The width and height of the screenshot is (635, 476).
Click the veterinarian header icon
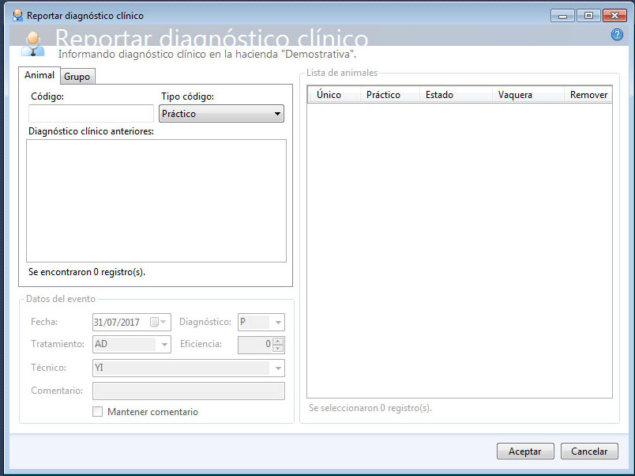tap(32, 43)
